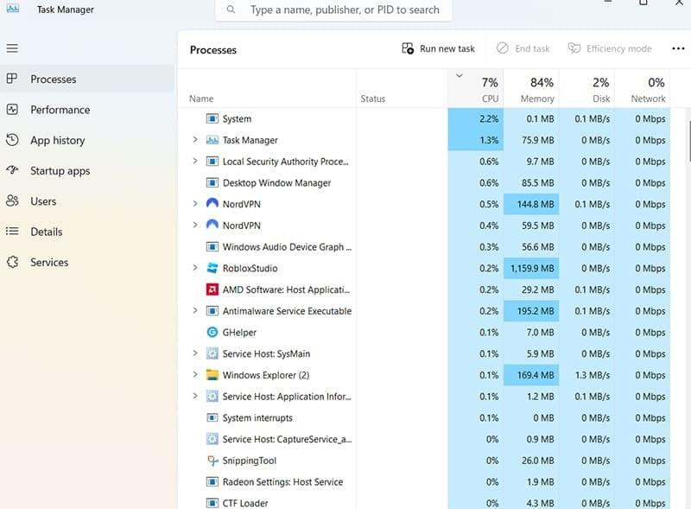This screenshot has height=509, width=691.
Task: Go to the Processes page
Action: [87, 79]
